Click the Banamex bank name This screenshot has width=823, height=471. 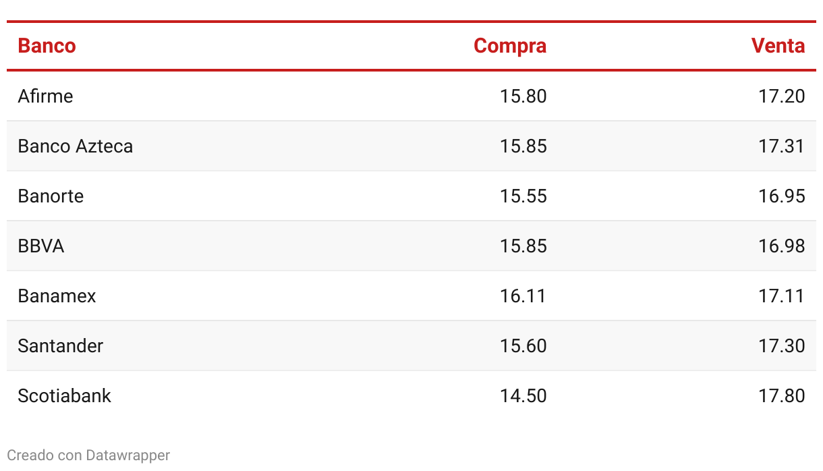click(57, 296)
